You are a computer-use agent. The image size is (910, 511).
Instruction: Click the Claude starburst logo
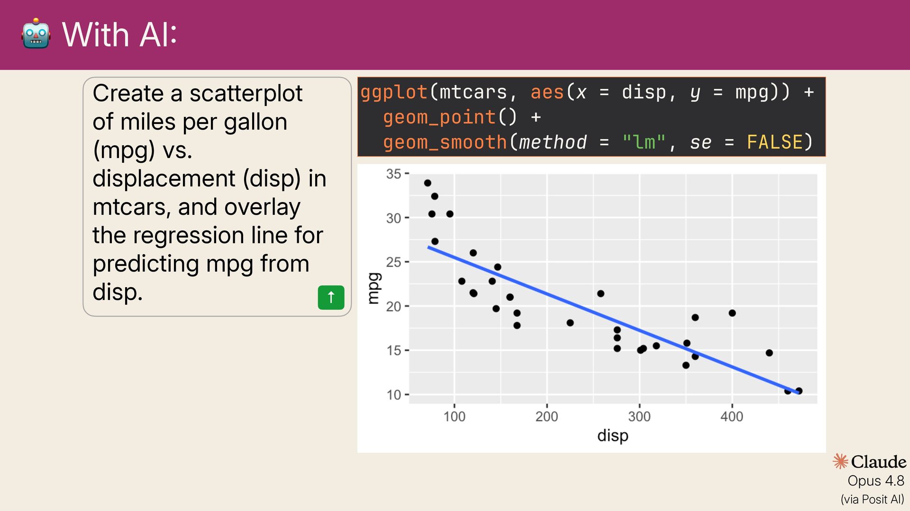point(840,461)
